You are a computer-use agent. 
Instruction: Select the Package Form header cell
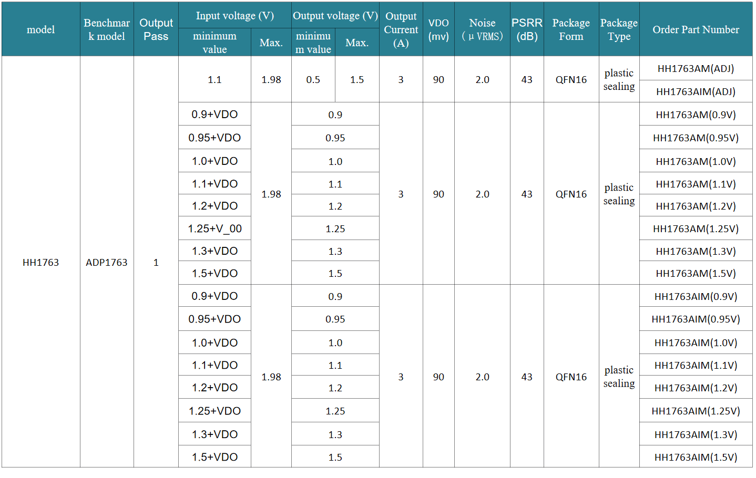click(x=571, y=29)
